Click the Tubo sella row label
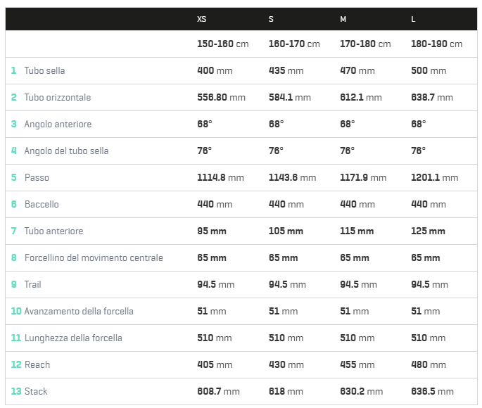The height and width of the screenshot is (408, 482). tap(44, 71)
